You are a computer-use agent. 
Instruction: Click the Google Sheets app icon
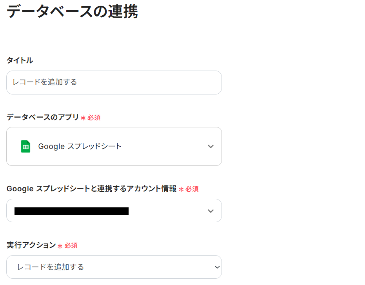coord(25,146)
